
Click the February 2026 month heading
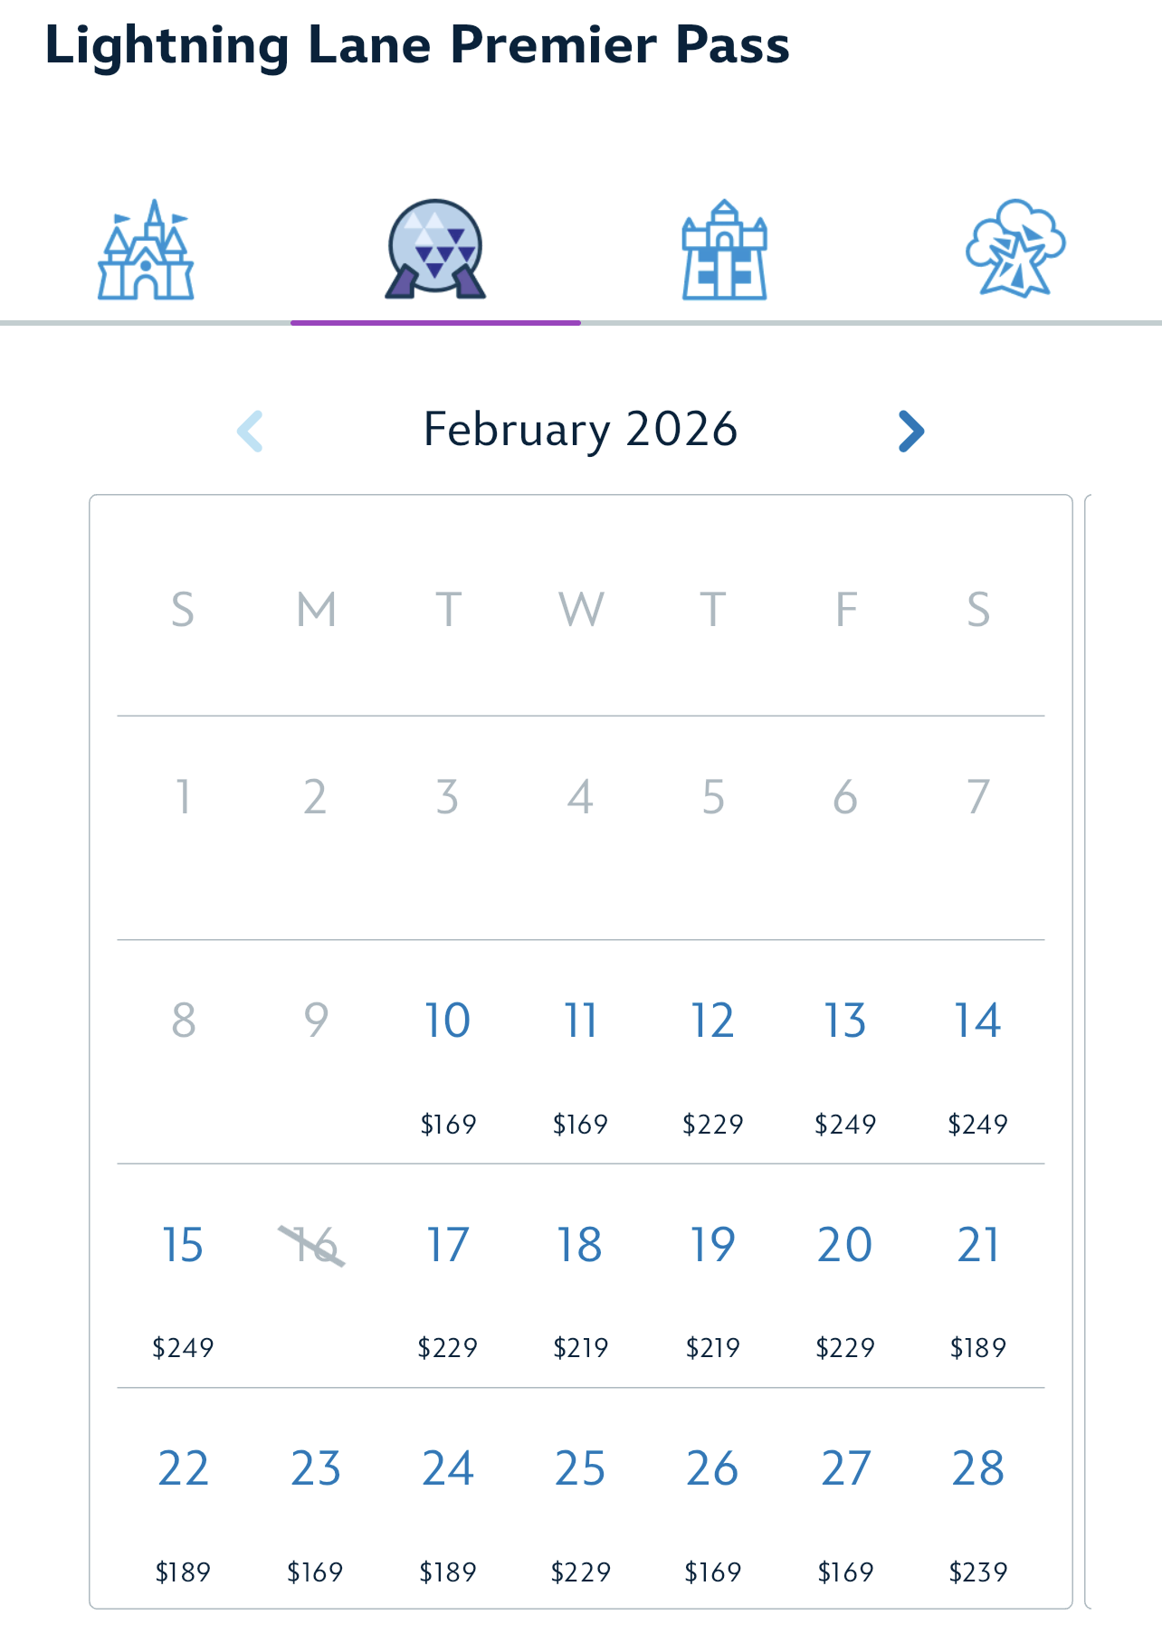coord(580,429)
